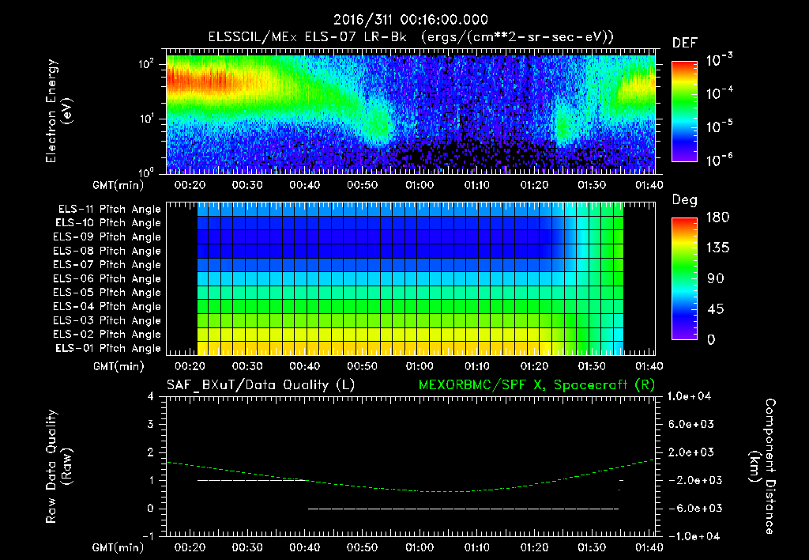809x560 pixels.
Task: Click the 90 value on Deg color bar
Action: tap(715, 278)
